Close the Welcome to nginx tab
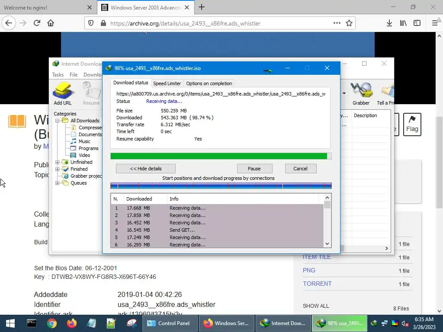 click(90, 8)
